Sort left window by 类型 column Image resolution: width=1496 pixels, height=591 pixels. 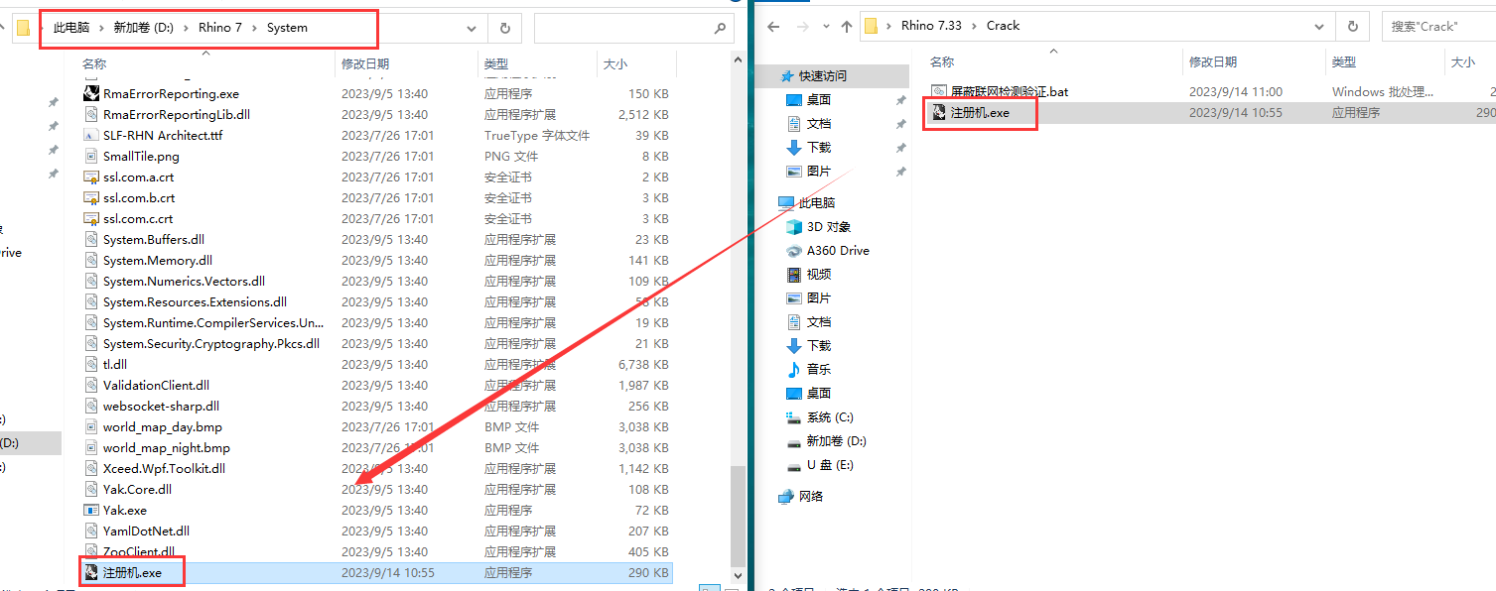pos(496,64)
